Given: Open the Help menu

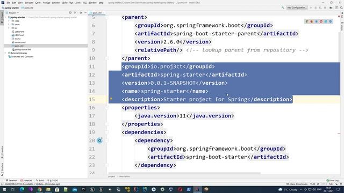Looking at the screenshot, I should [x=101, y=3].
